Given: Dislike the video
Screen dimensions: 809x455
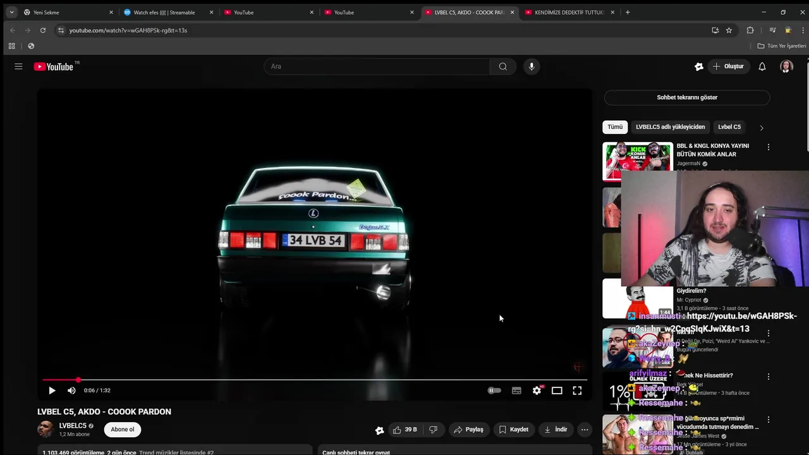Looking at the screenshot, I should point(434,430).
